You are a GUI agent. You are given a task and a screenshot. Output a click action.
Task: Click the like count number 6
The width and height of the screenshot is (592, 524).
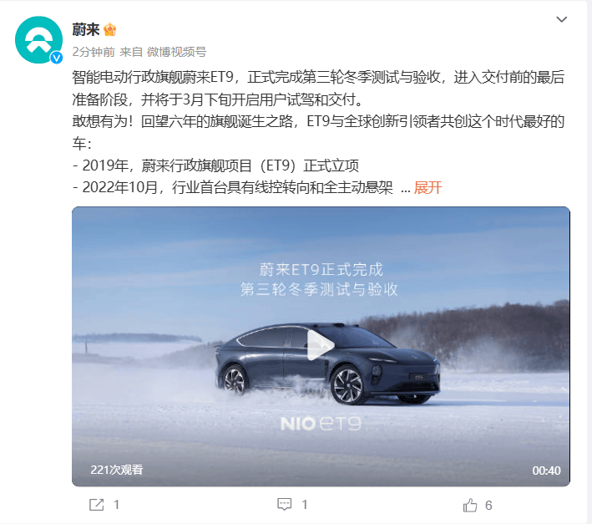[x=488, y=505]
